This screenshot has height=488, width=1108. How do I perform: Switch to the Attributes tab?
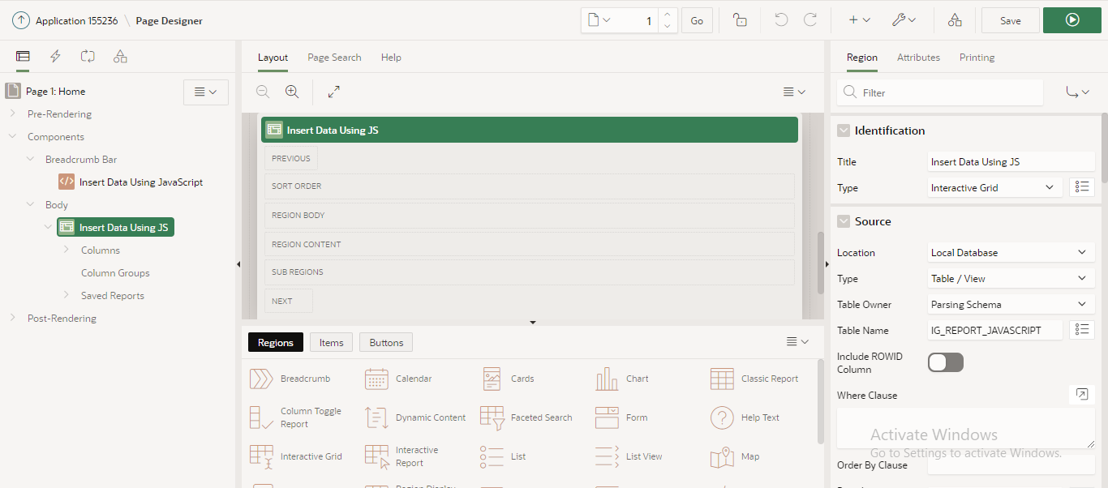coord(918,58)
